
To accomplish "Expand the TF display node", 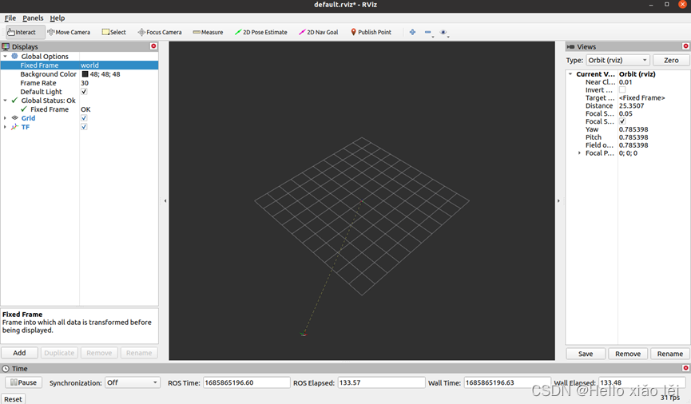I will [6, 127].
